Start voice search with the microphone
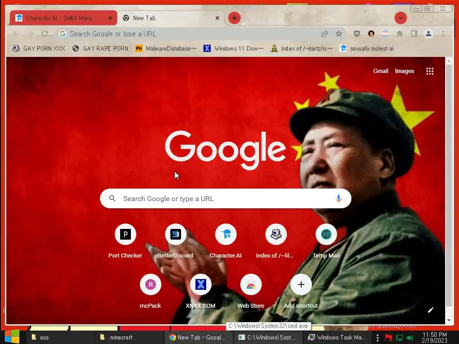Viewport: 459px width, 344px height. pyautogui.click(x=338, y=198)
